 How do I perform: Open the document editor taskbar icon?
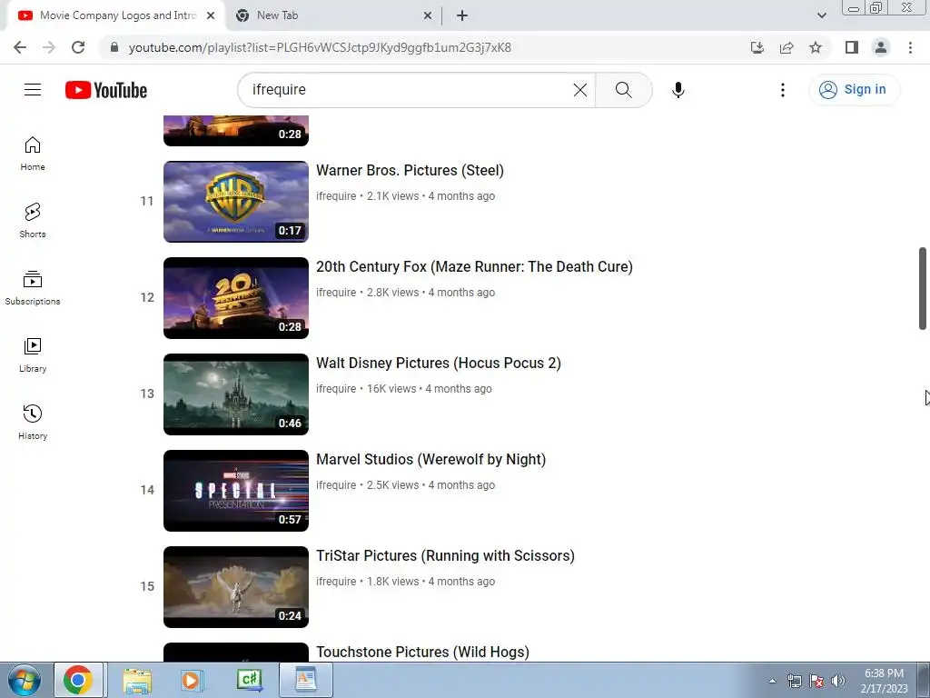[306, 680]
